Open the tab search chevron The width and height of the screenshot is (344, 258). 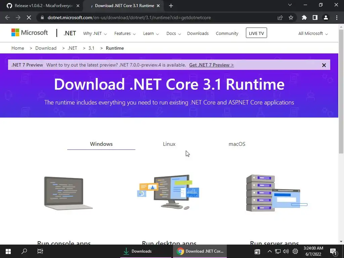pos(290,5)
